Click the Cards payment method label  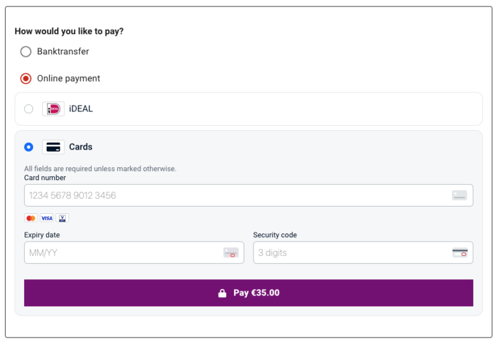[80, 147]
